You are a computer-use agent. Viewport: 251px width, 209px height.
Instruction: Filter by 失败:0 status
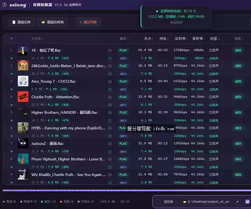click(66, 202)
